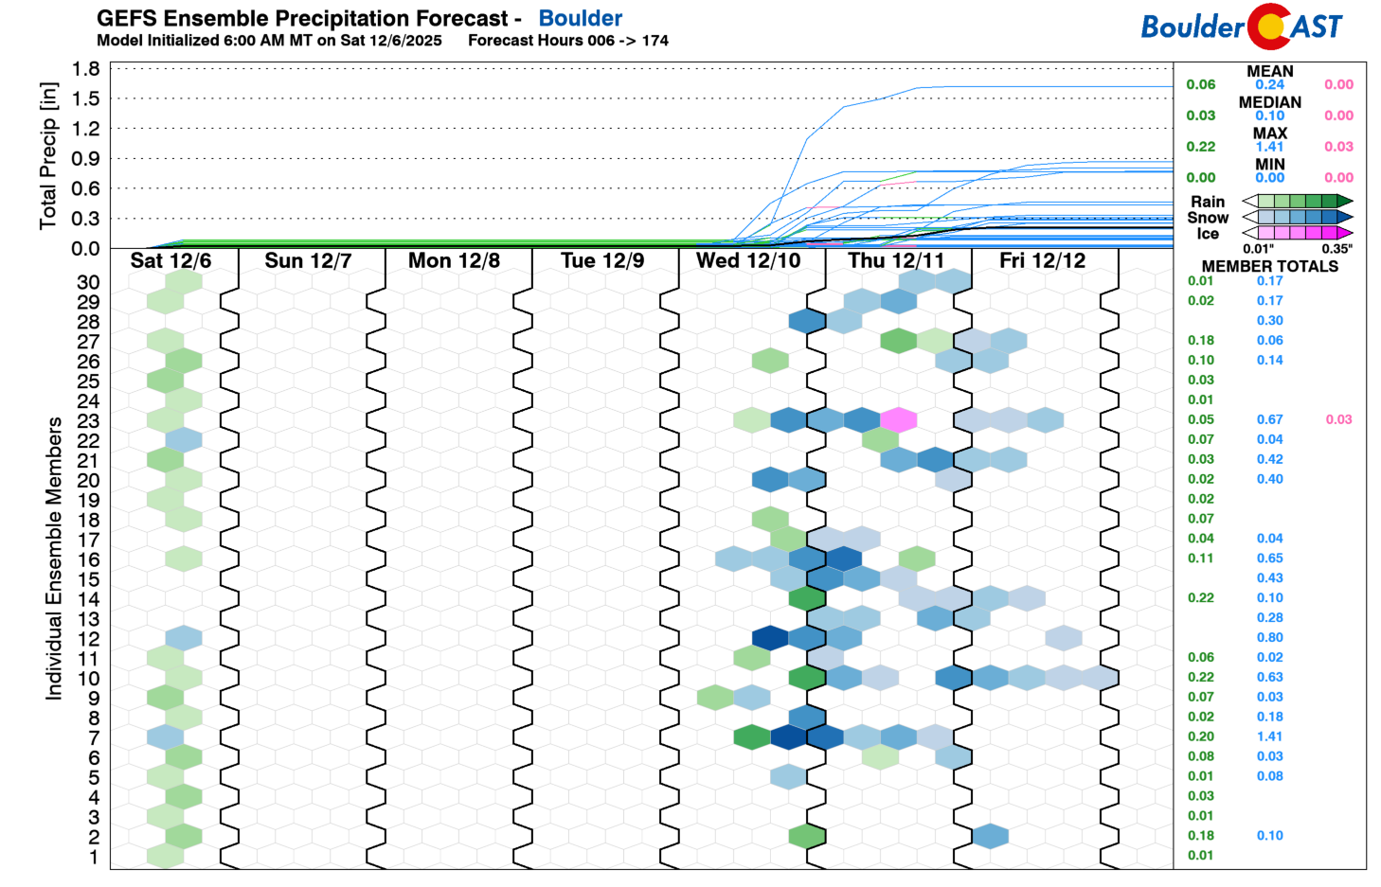Click the green rain hexagon in member 18 row
1381x887 pixels.
(x=770, y=519)
